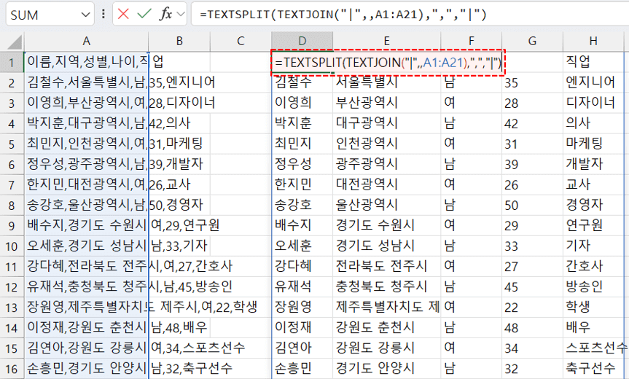
Task: Click cell G8 containing 50
Action: point(532,206)
